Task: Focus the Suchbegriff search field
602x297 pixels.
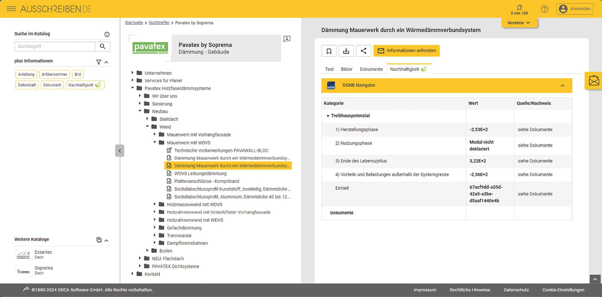Action: 55,46
